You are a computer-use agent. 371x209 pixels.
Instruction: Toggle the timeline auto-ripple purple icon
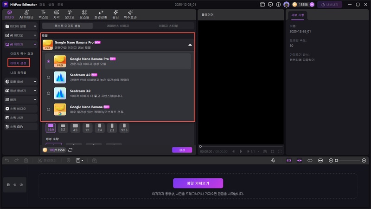click(x=299, y=160)
